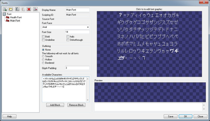Click the paste icon in font toolbar
The width and height of the screenshot is (210, 121).
pos(23,9)
